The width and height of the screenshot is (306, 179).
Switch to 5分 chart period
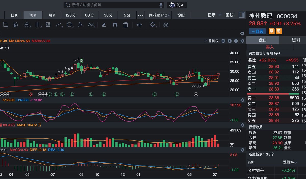click(127, 15)
